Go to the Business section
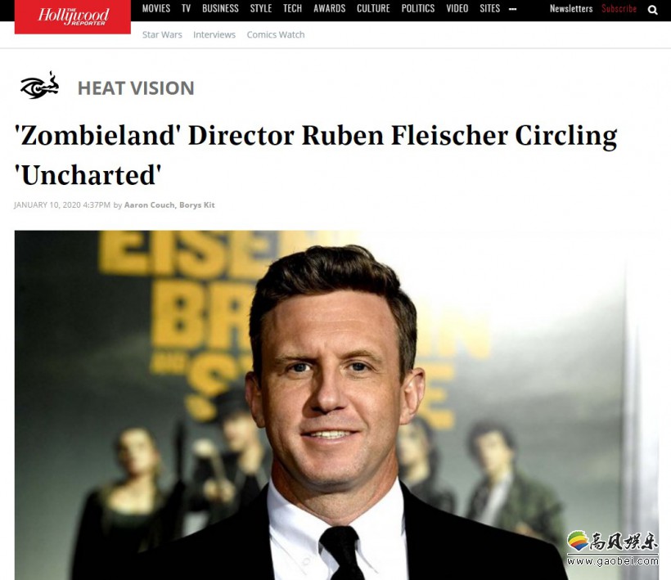Screen dimensions: 671x580 pyautogui.click(x=220, y=8)
